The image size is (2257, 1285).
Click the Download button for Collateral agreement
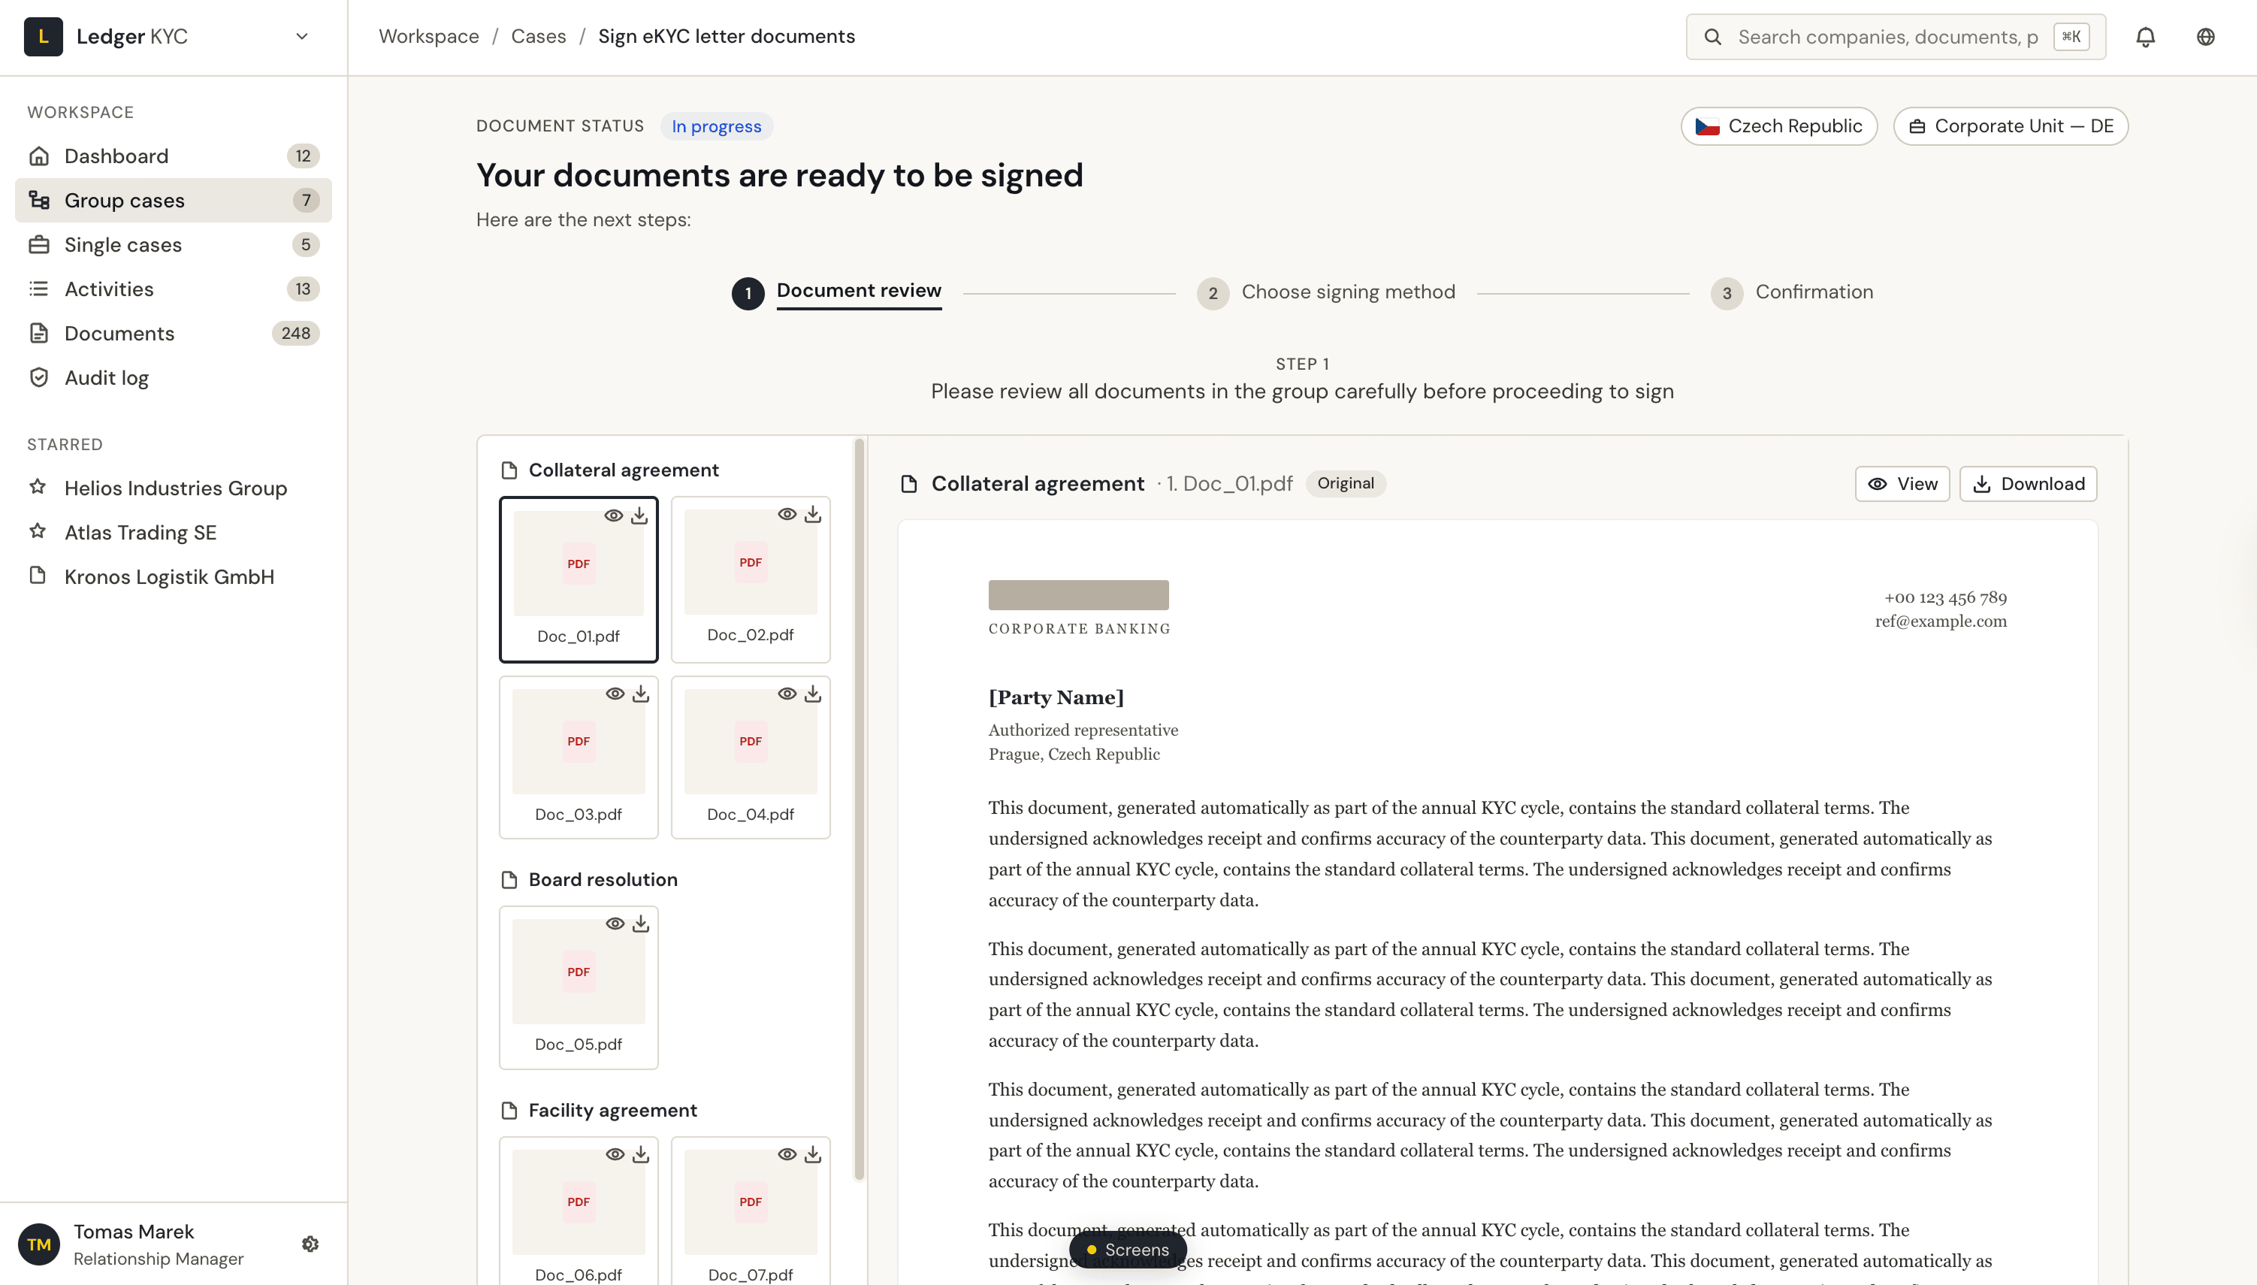coord(2028,484)
